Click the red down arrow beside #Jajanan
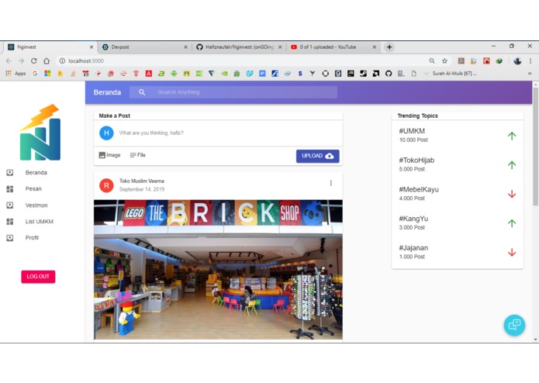This screenshot has height=383, width=539. (x=512, y=253)
